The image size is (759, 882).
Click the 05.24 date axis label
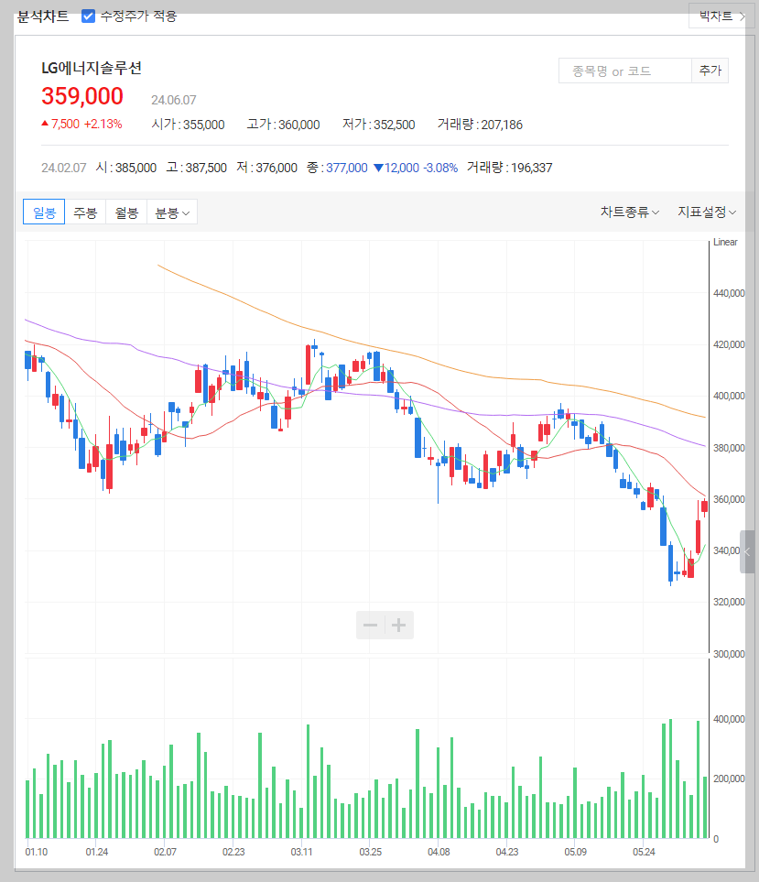[x=644, y=852]
